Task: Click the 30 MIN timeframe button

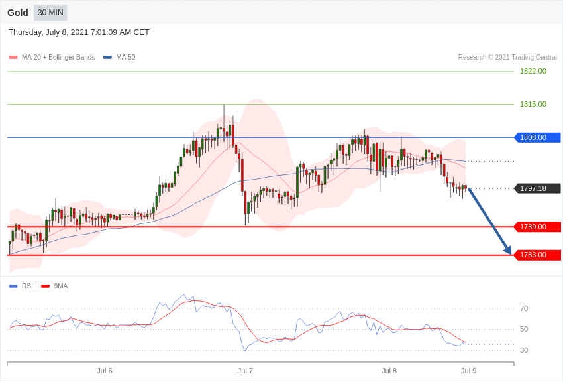Action: [x=50, y=13]
